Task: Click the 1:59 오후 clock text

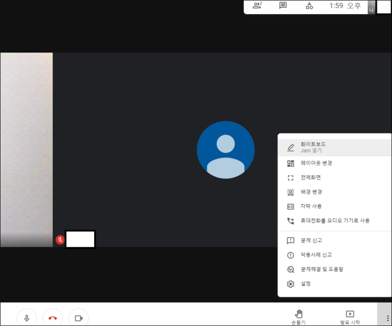Action: pyautogui.click(x=345, y=5)
